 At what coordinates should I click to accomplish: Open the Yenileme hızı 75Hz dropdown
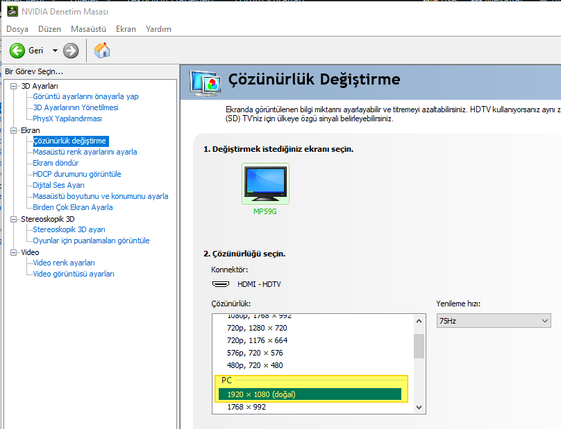pos(494,321)
